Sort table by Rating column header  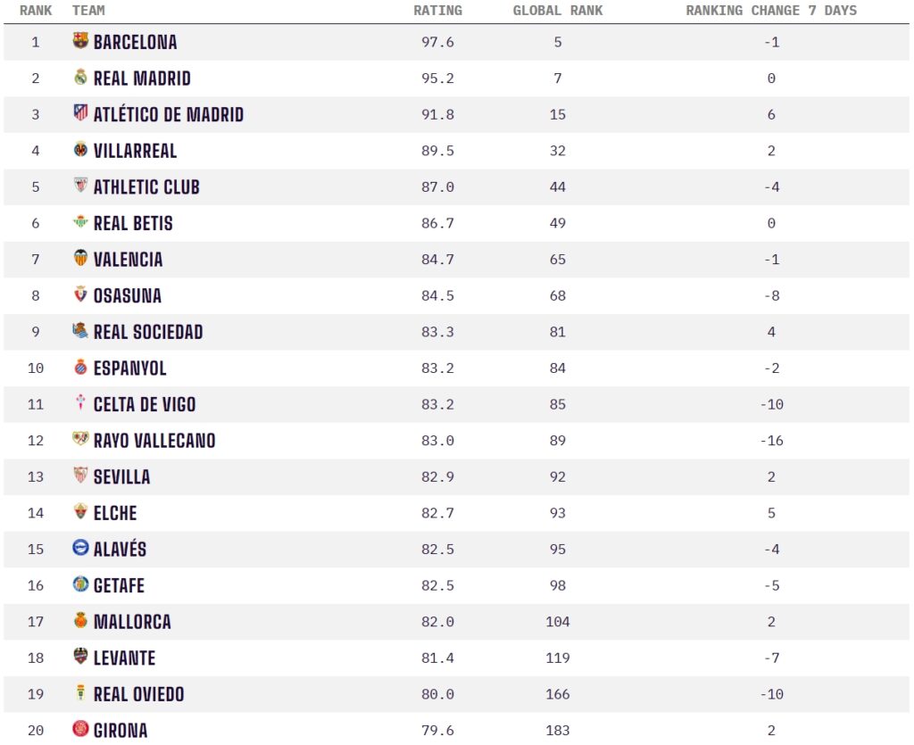437,11
